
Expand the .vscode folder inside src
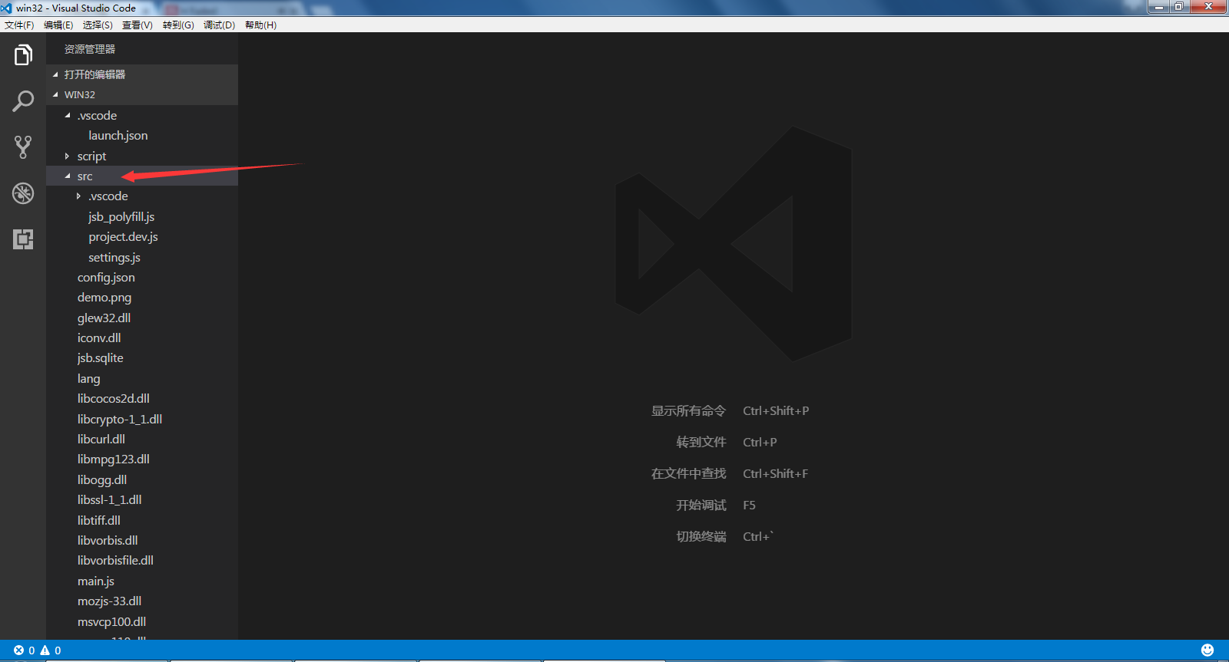coord(78,196)
